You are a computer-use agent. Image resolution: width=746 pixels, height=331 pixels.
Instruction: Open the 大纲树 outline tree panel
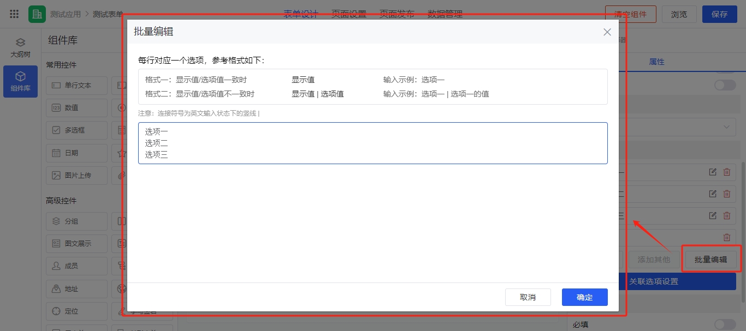click(20, 48)
